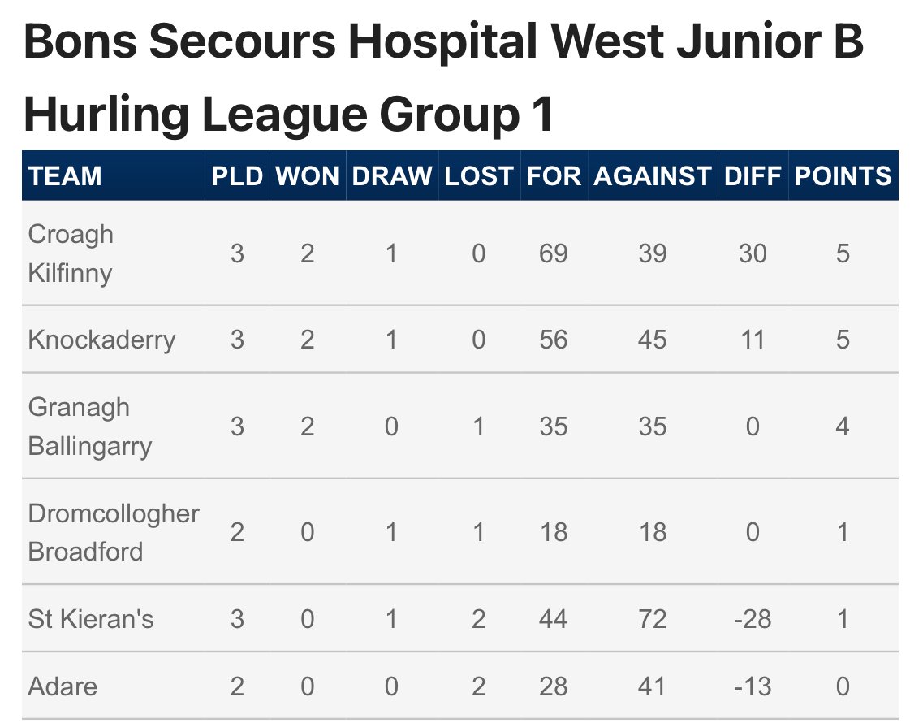Select St Kieran's -28 difference cell
Image resolution: width=910 pixels, height=723 pixels.
pos(753,619)
